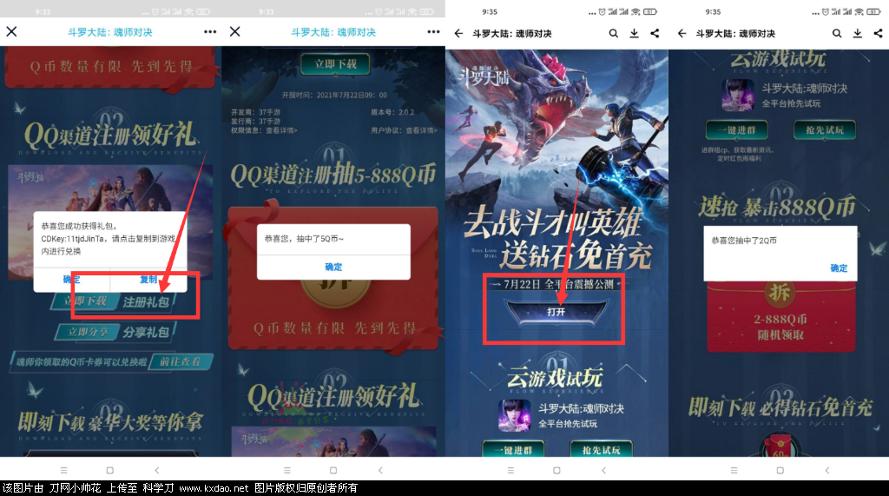Viewport: 889px width, 496px height.
Task: Tap share icon on the 打开 button screen
Action: click(655, 34)
